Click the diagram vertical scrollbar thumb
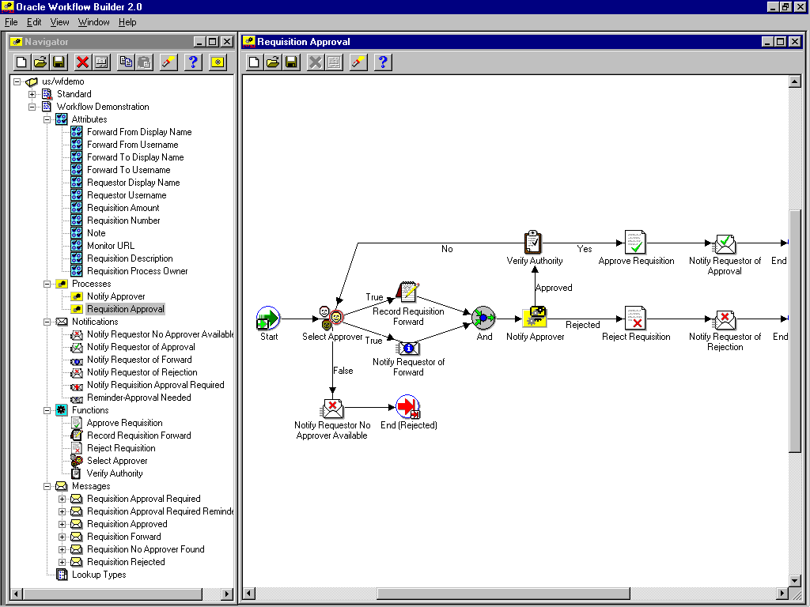Screen dimensions: 810x607 pos(794,330)
